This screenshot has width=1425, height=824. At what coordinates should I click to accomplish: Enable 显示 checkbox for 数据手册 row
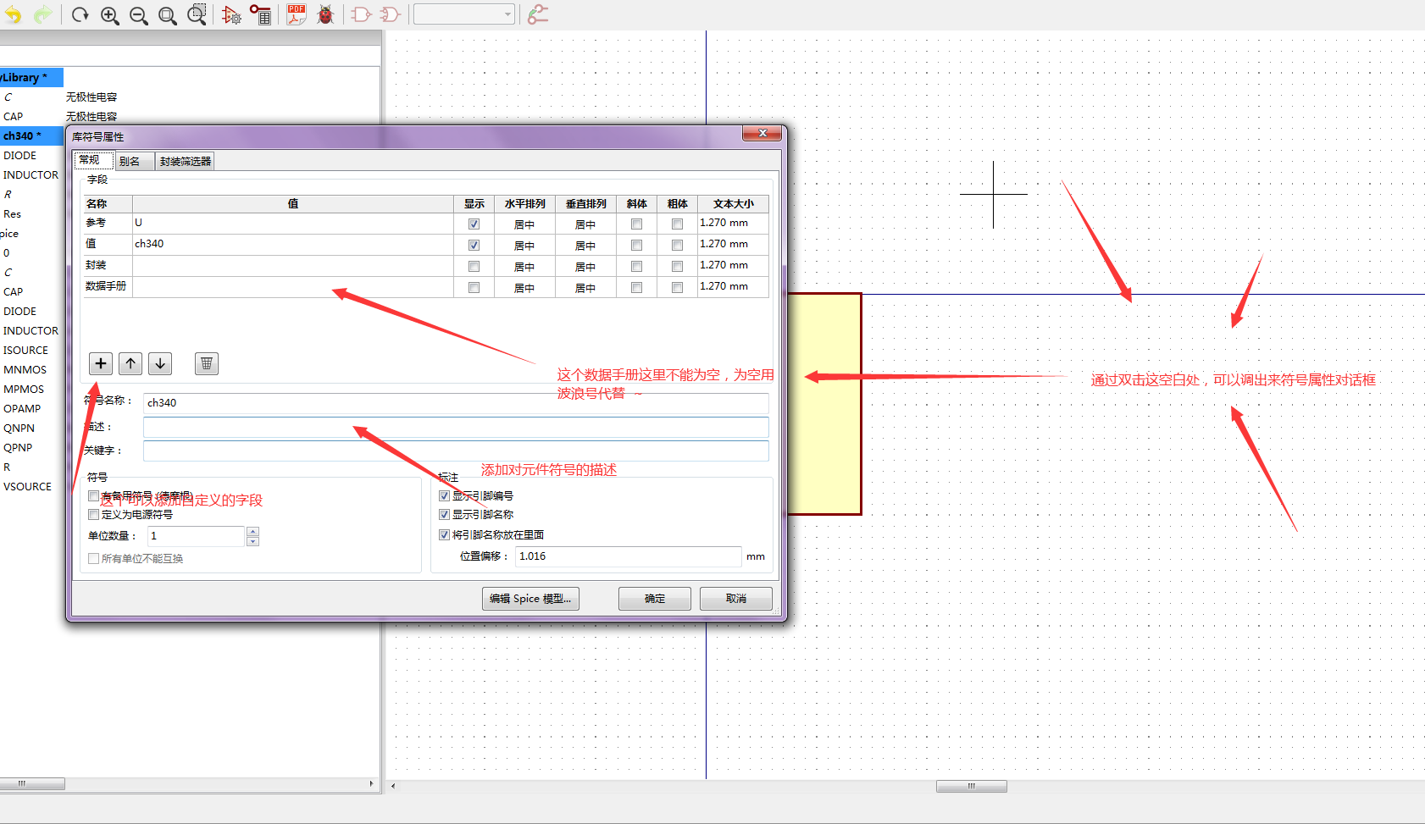pos(474,288)
